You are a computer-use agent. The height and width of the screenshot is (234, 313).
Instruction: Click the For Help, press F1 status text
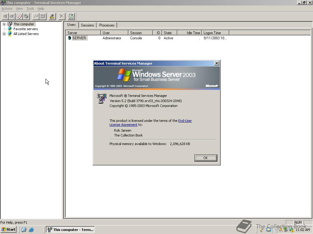coord(14,222)
